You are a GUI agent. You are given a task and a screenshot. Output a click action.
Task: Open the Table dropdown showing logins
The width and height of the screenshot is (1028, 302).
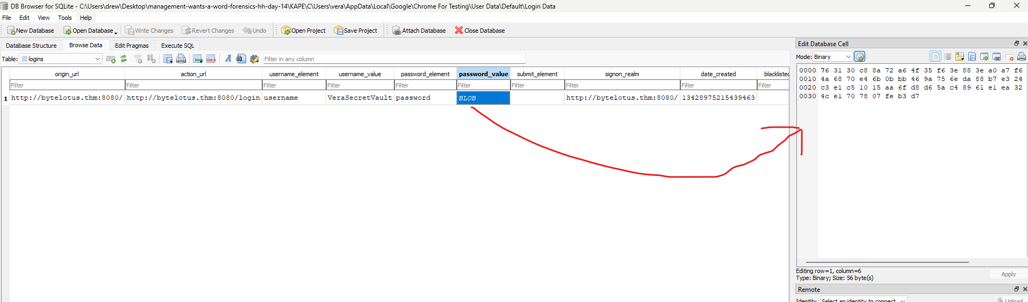61,59
